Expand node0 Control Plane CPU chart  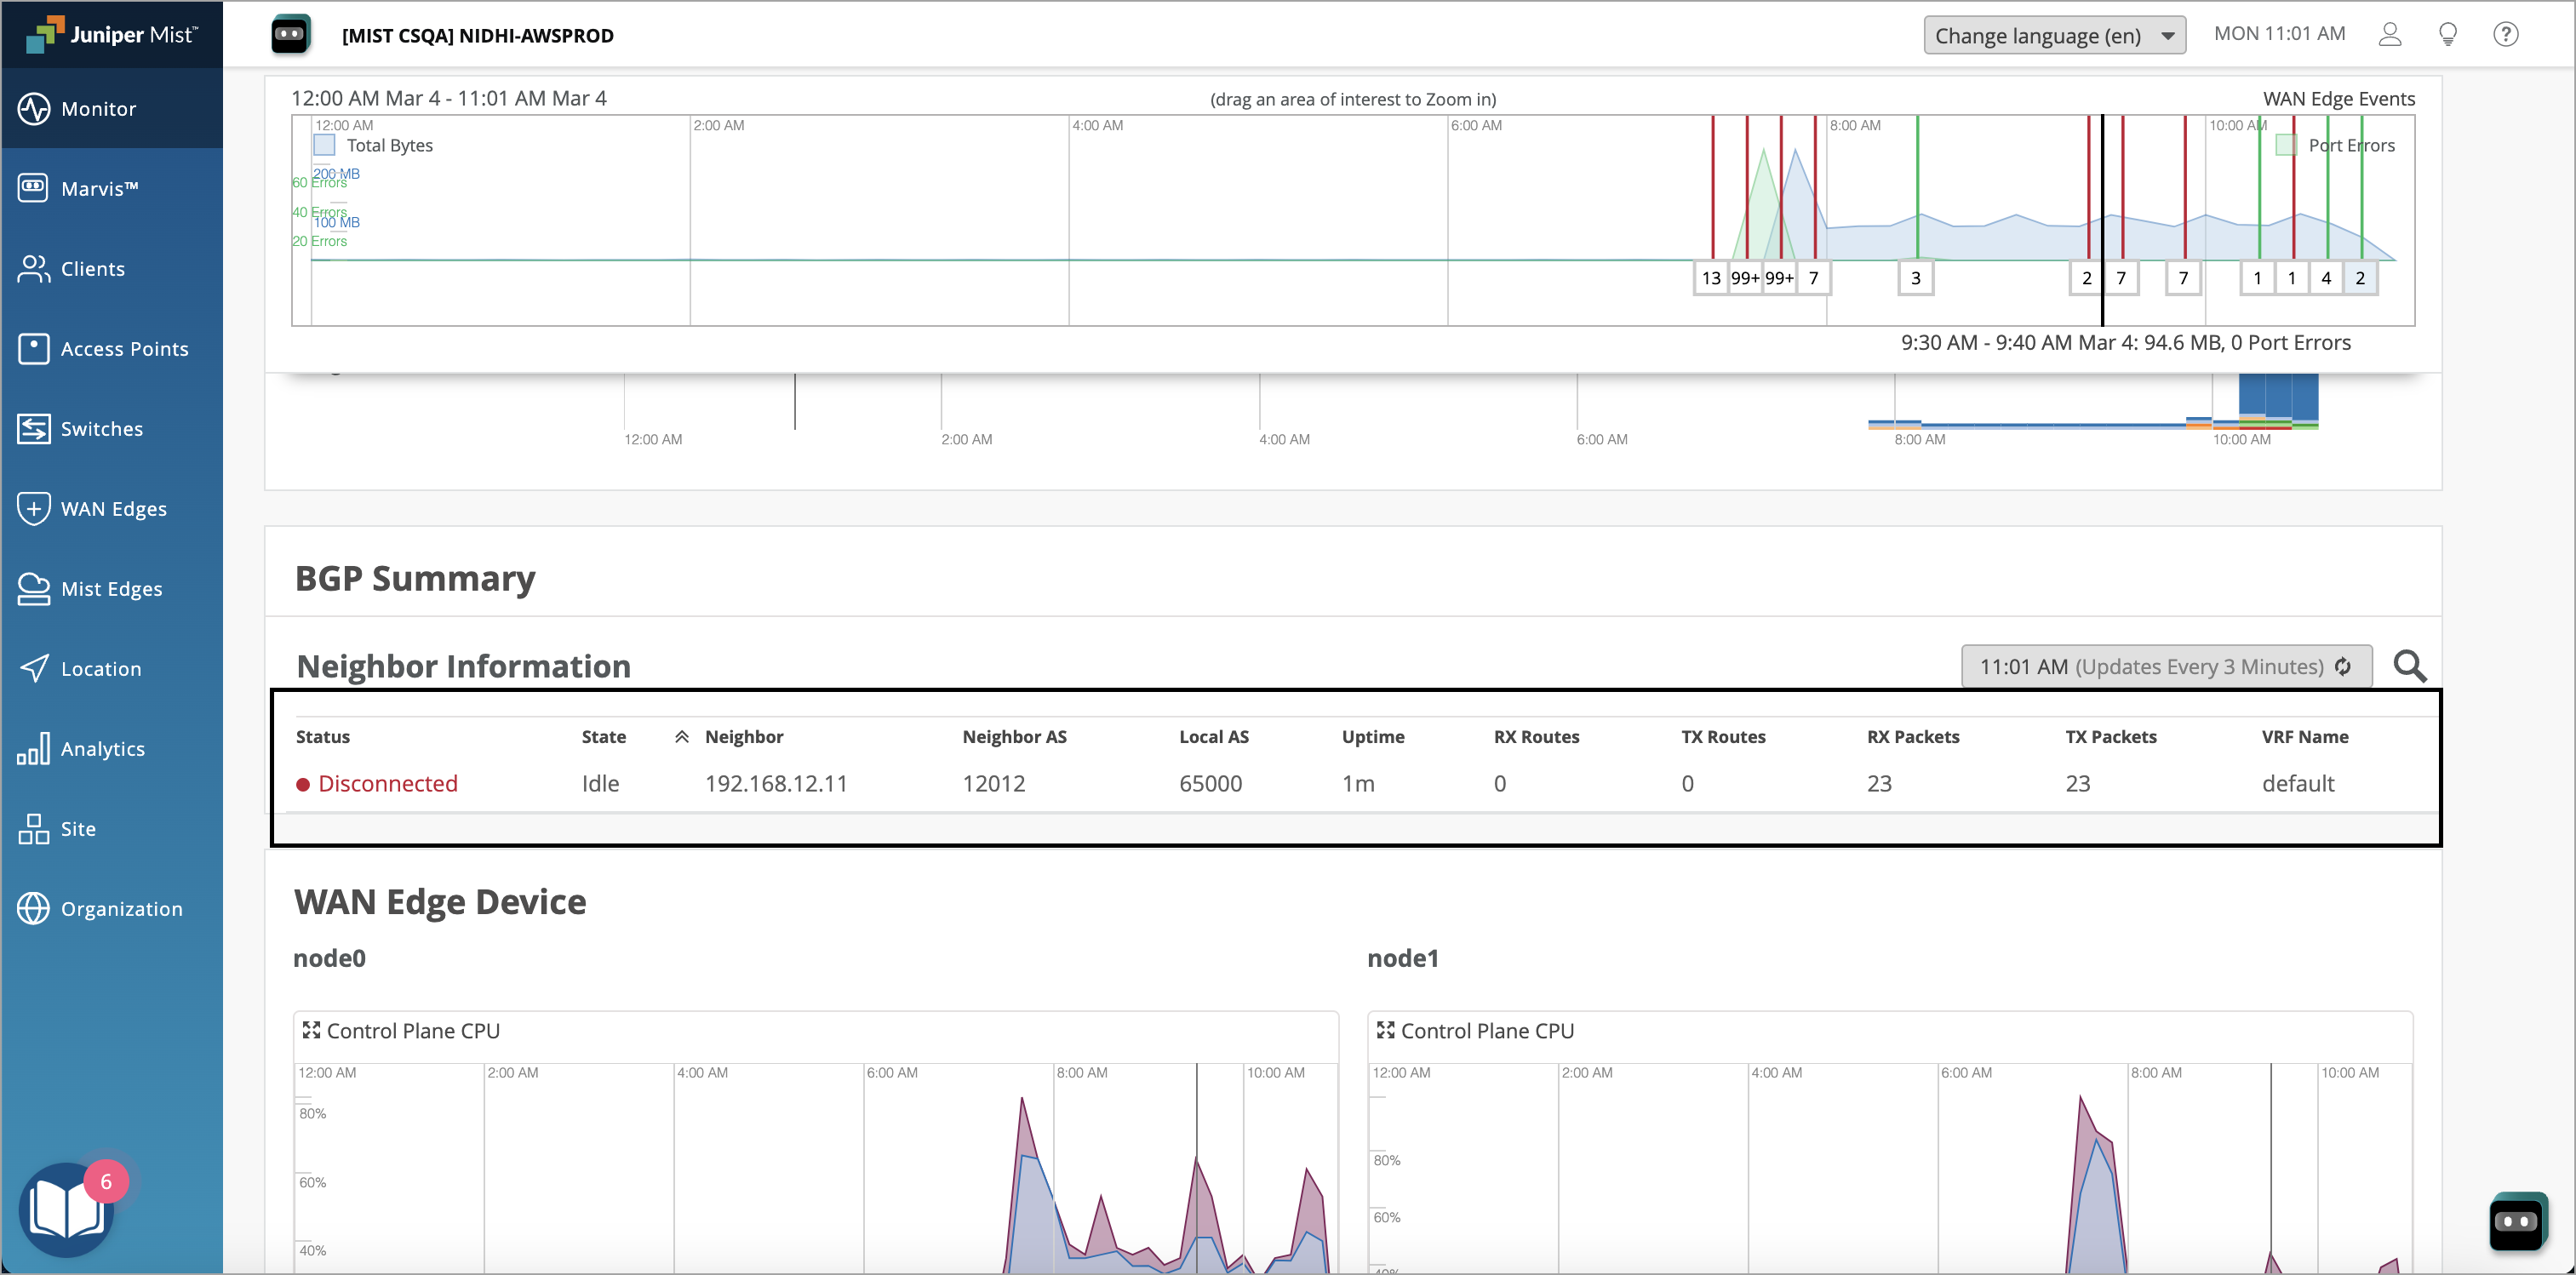tap(311, 1030)
